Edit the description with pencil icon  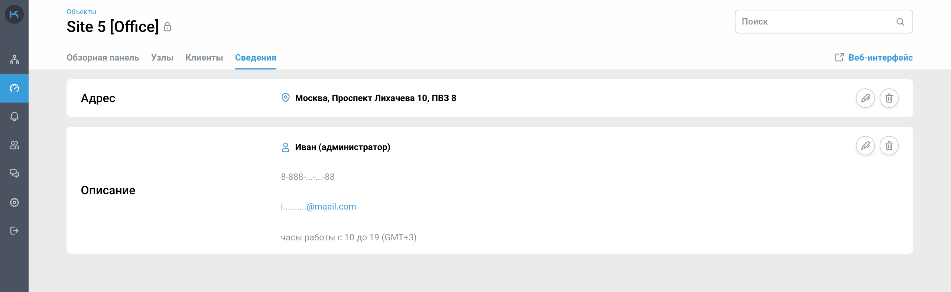point(865,146)
